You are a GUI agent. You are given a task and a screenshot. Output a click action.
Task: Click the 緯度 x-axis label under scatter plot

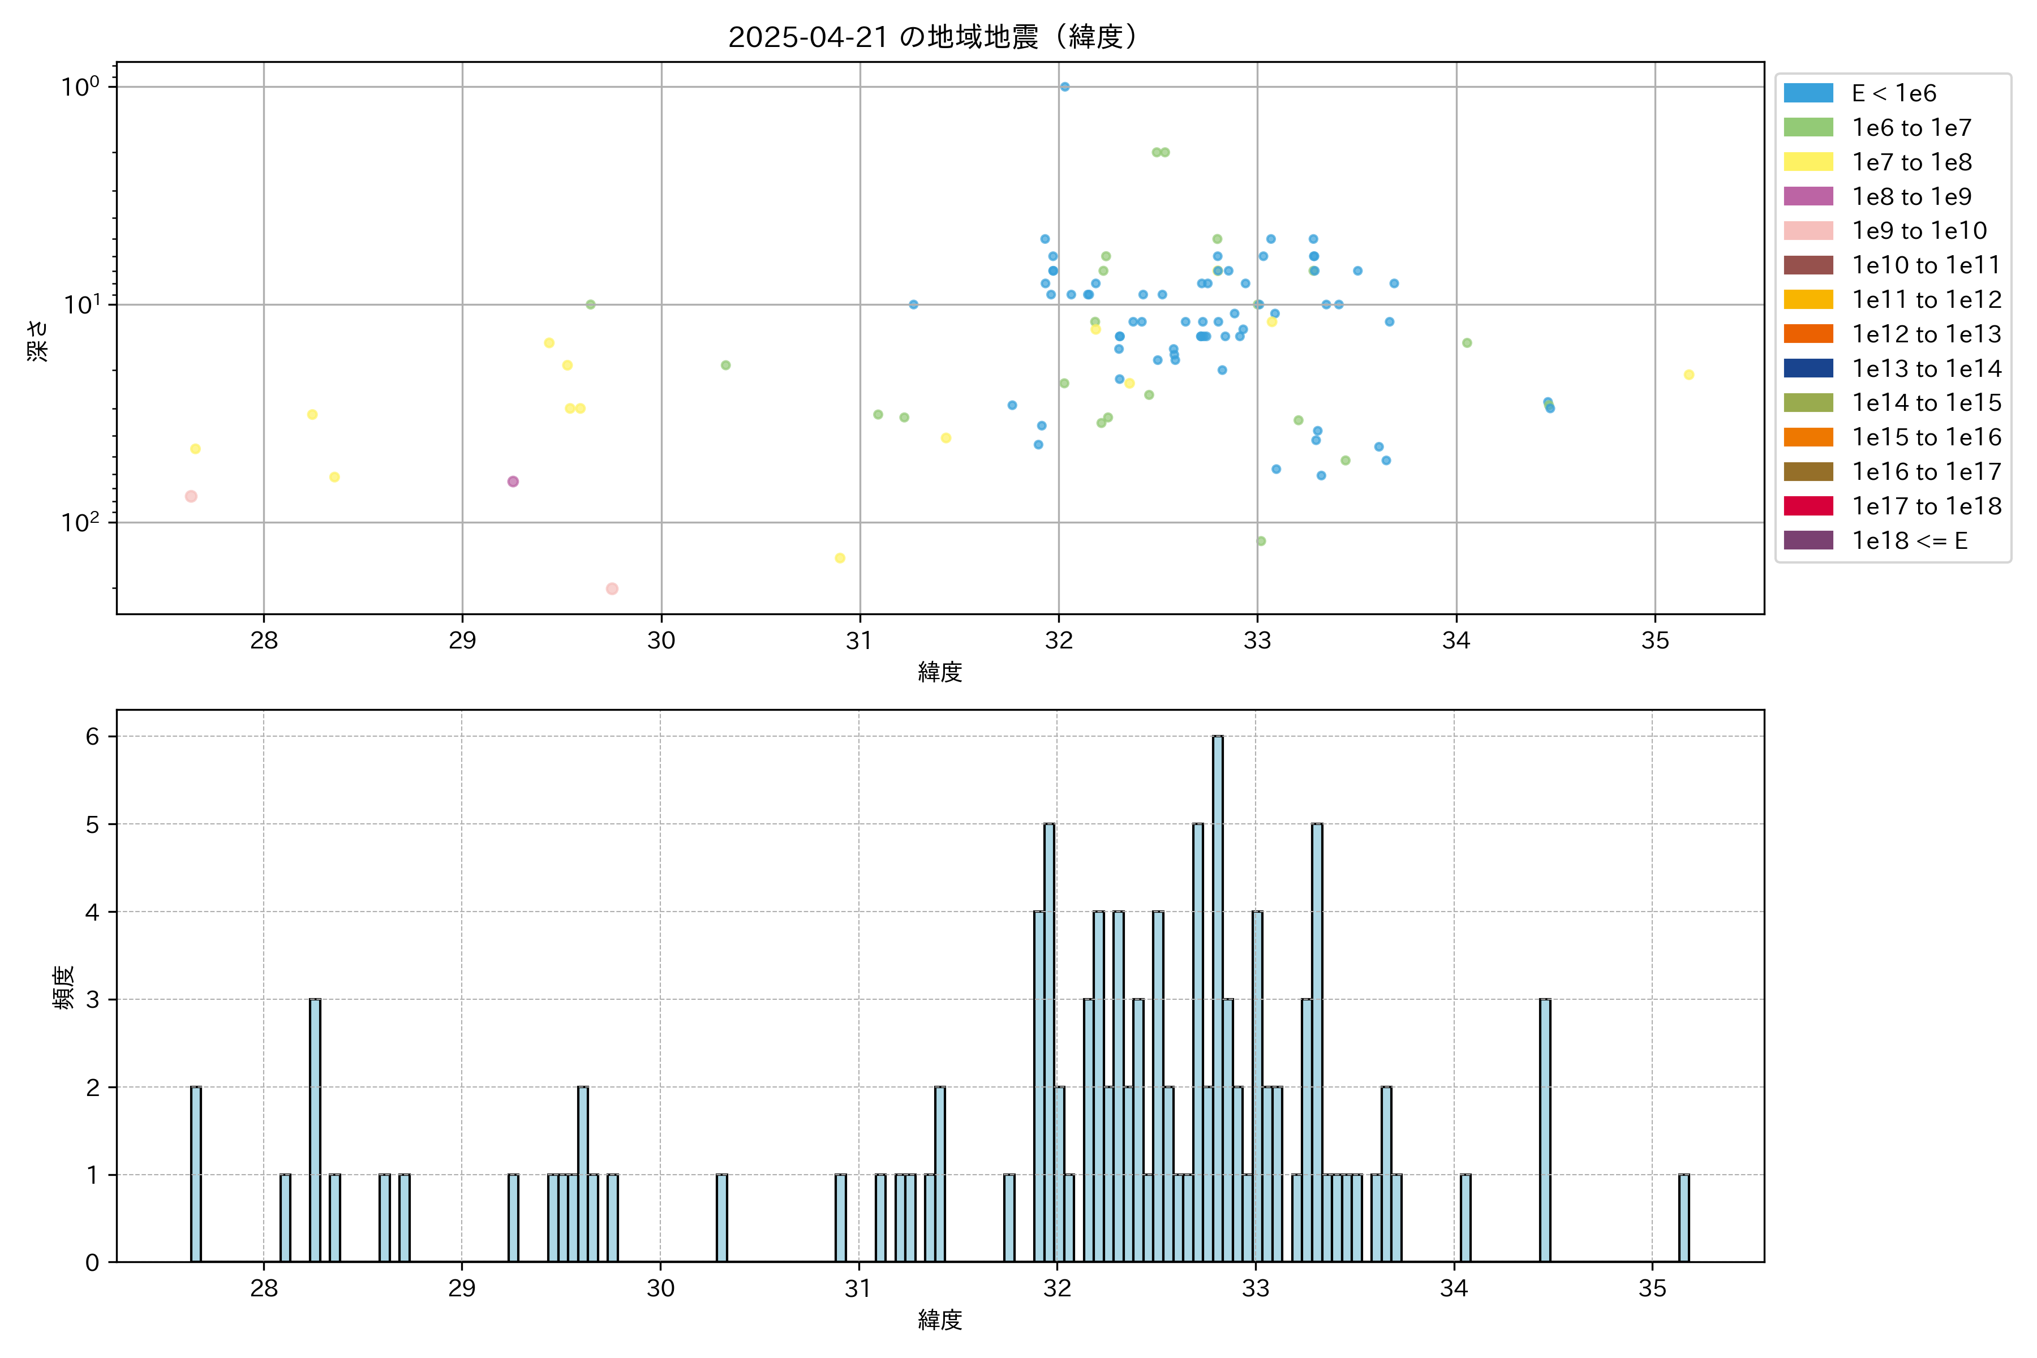pos(940,671)
